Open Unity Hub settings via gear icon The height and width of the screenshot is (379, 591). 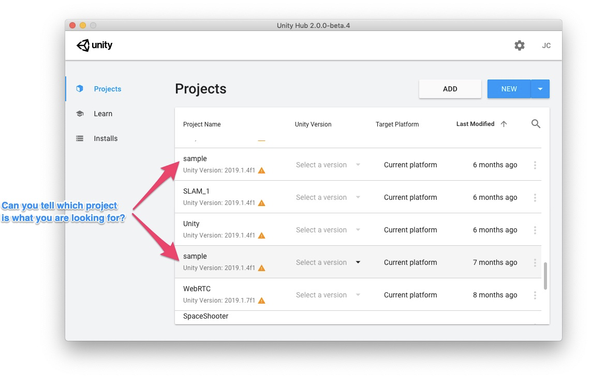coord(519,45)
